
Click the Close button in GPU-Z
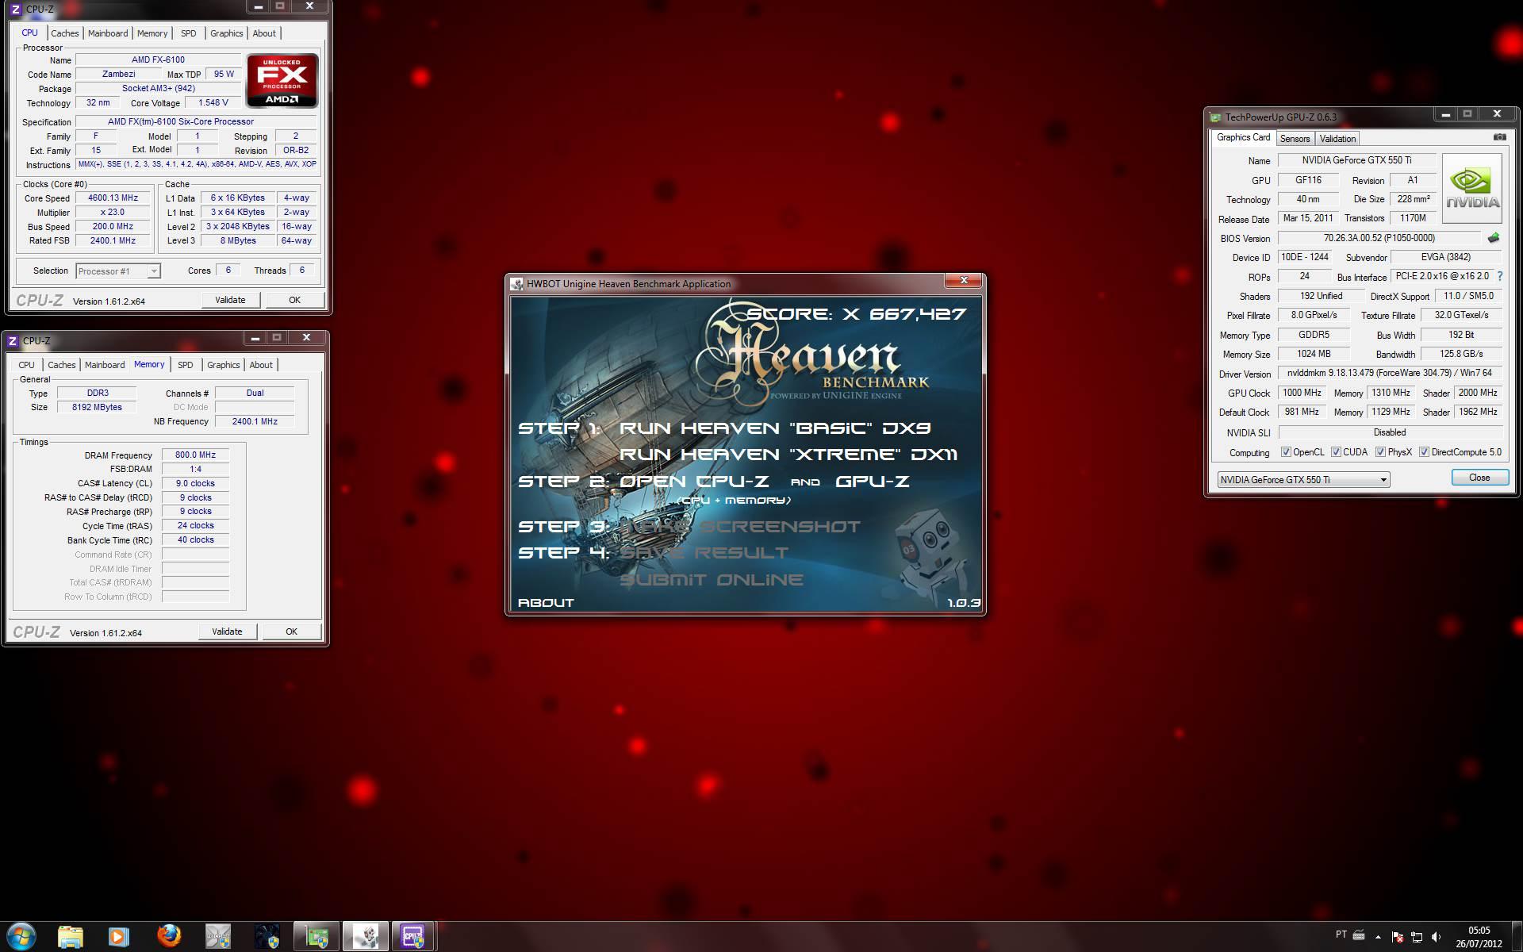1479,478
